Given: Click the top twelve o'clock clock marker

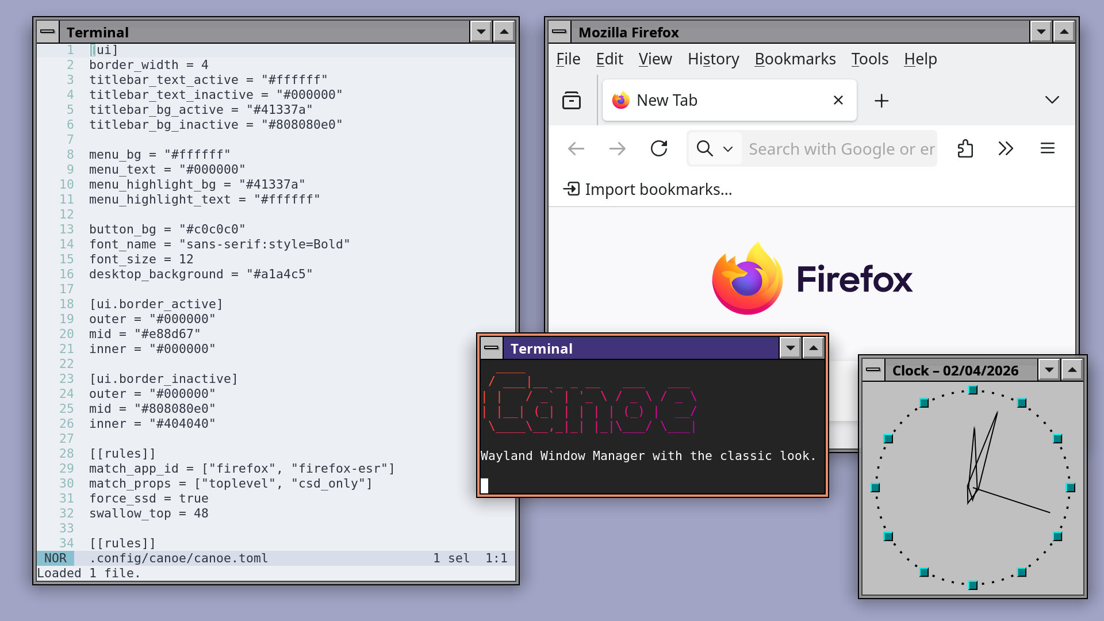Looking at the screenshot, I should coord(973,390).
